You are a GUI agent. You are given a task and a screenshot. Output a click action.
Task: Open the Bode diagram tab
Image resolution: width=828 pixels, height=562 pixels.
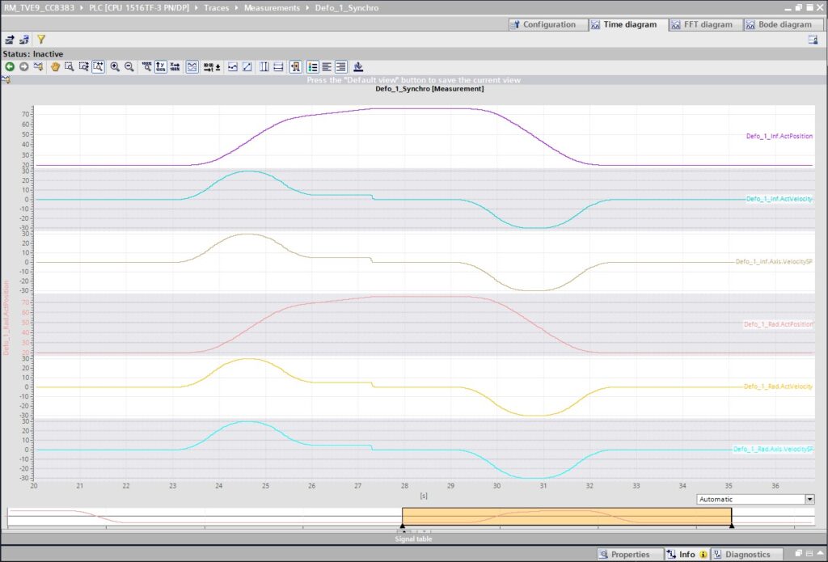783,24
